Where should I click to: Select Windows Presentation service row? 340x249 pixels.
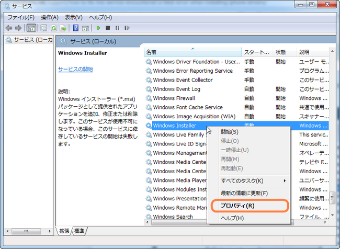(x=176, y=198)
